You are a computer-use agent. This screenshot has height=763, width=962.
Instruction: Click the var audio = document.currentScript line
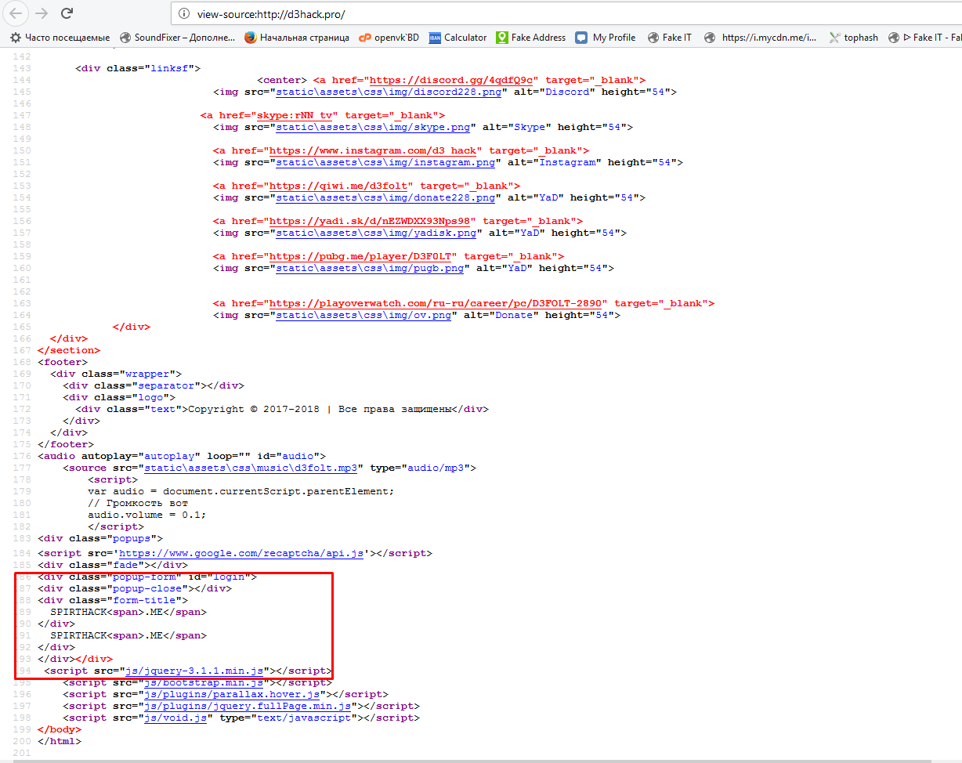click(x=240, y=491)
